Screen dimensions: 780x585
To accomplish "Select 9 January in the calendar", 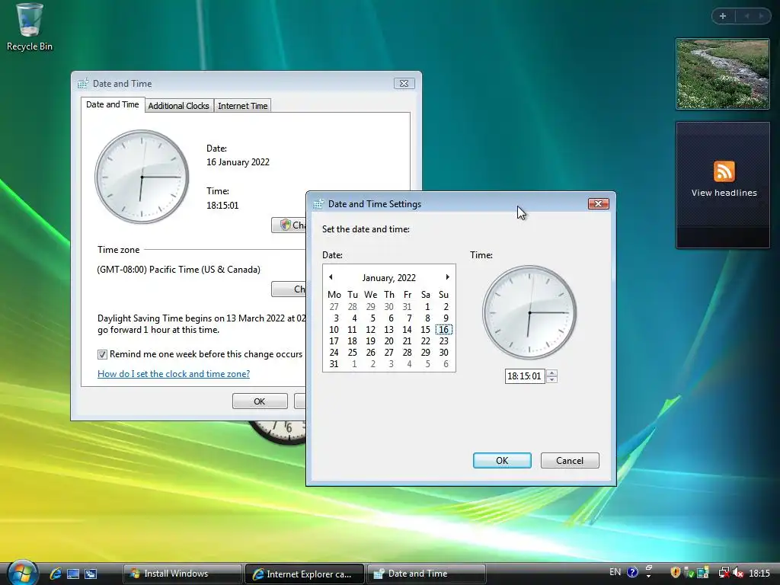I will coord(445,318).
